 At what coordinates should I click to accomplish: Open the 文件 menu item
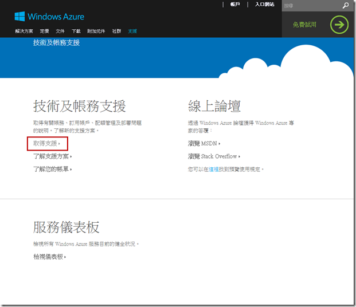point(60,31)
